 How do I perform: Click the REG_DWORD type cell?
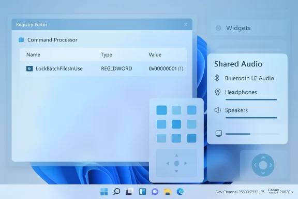[116, 68]
